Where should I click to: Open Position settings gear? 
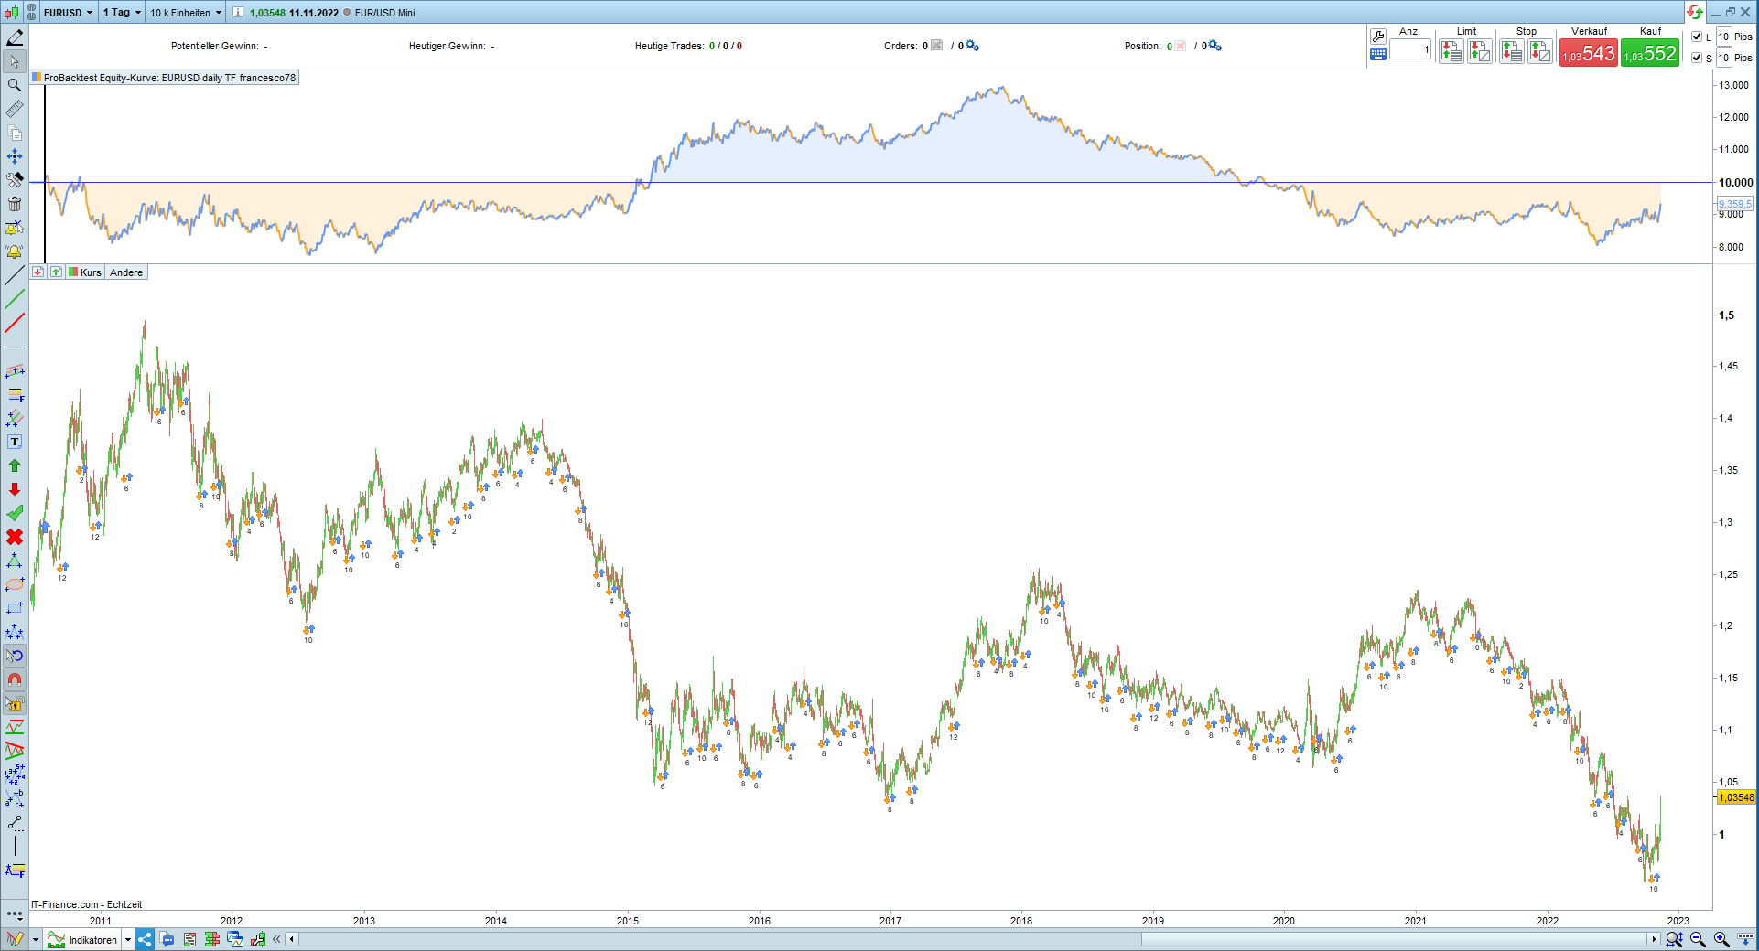pyautogui.click(x=1214, y=46)
